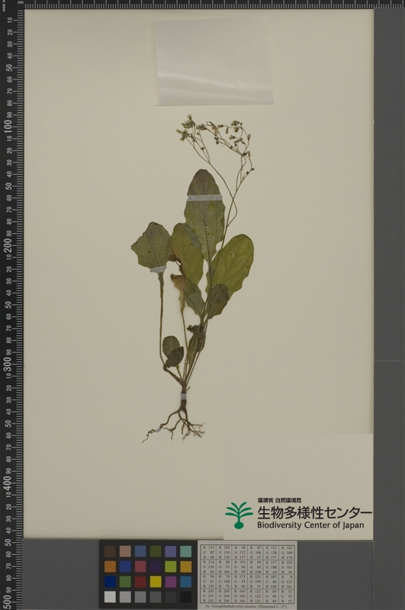Pick the orange swatch in color checker

pos(110,567)
